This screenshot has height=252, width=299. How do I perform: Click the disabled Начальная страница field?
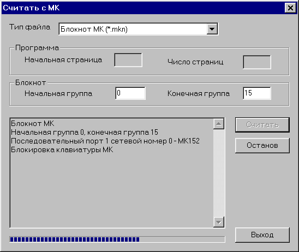click(x=128, y=60)
